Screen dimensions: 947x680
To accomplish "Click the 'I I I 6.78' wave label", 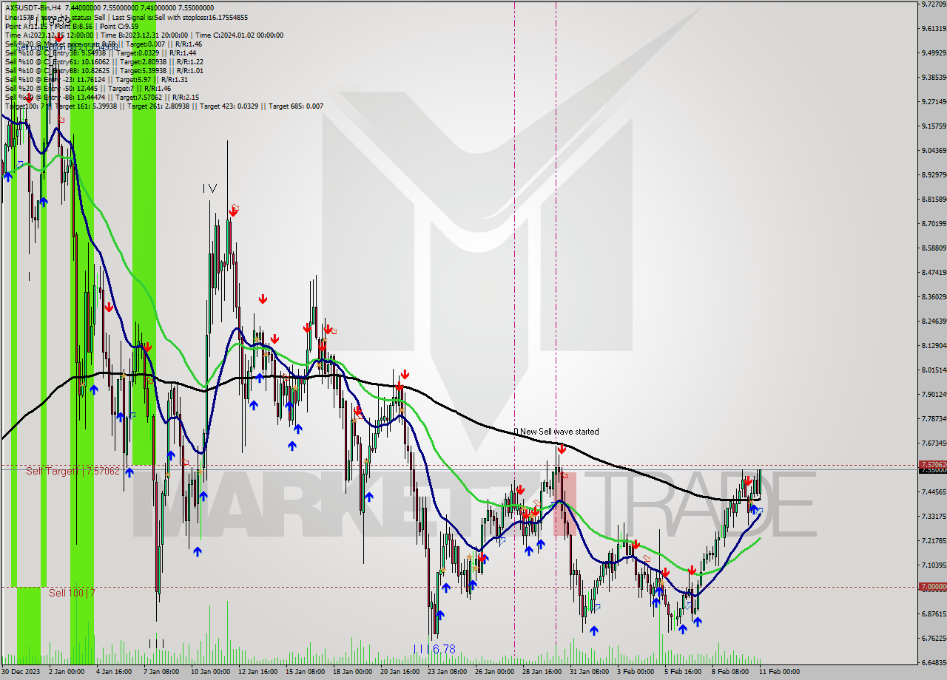I will pos(434,649).
